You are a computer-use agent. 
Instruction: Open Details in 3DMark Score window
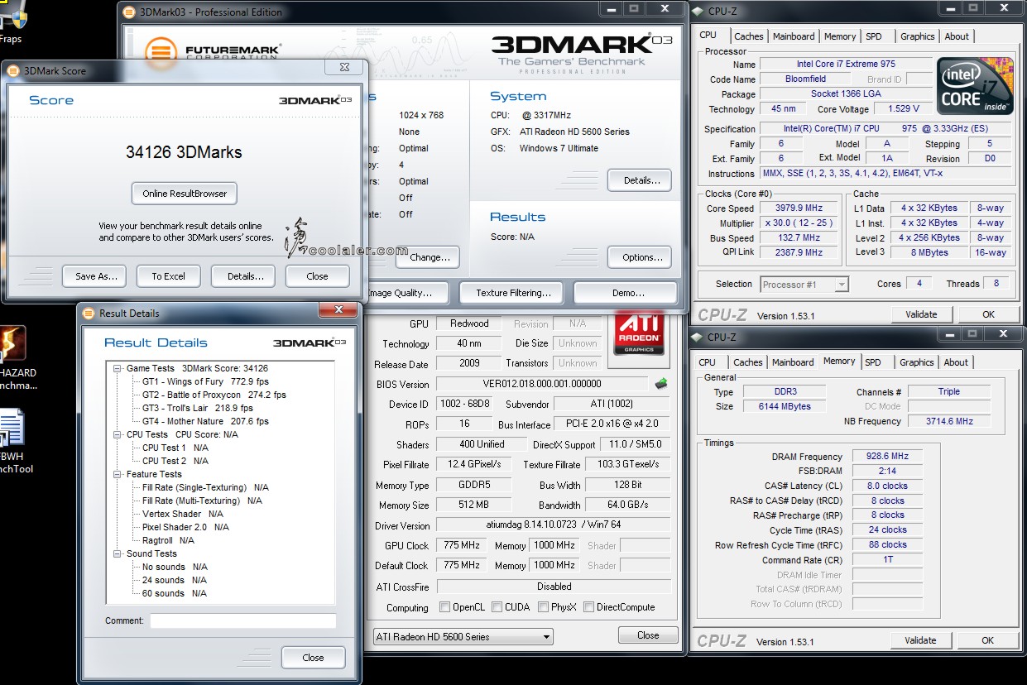[x=245, y=276]
